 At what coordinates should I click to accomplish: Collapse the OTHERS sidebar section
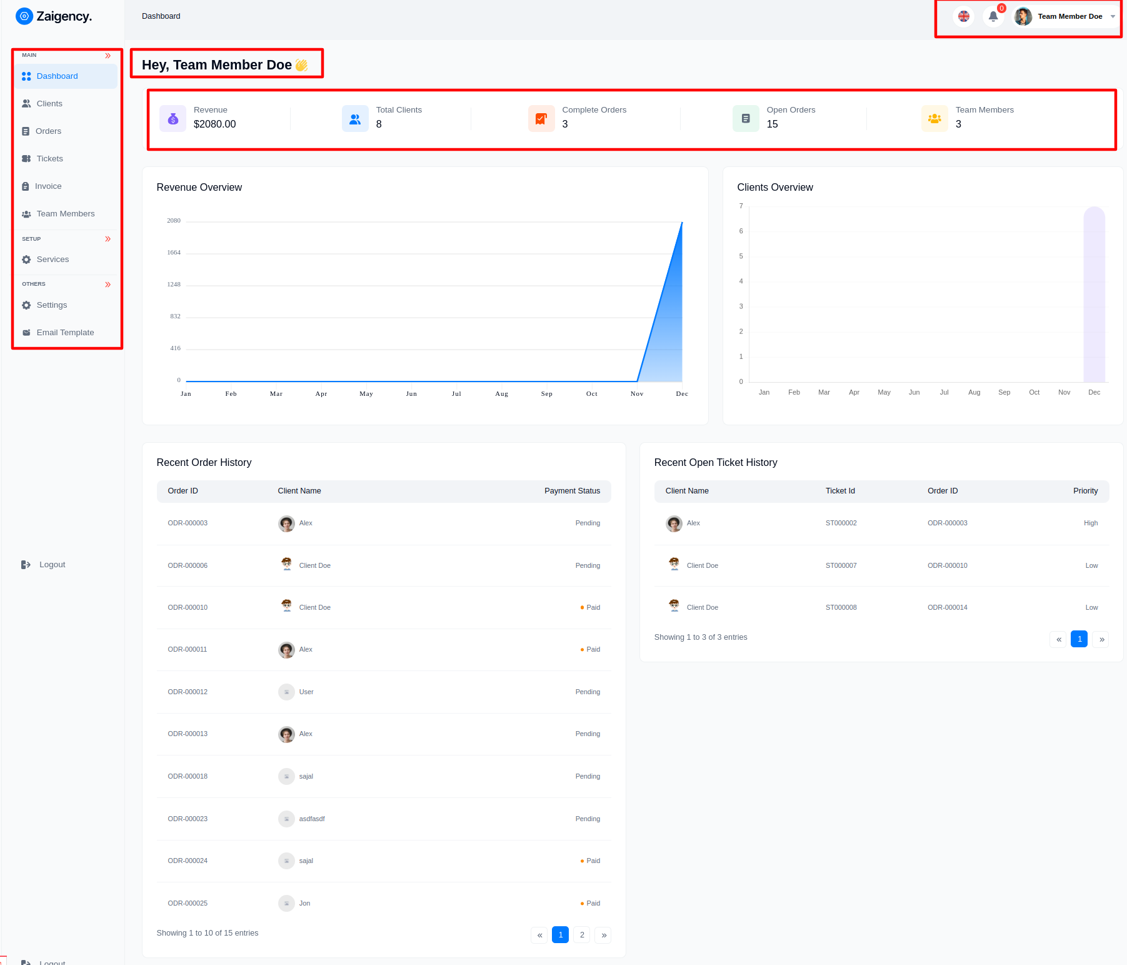tap(108, 285)
